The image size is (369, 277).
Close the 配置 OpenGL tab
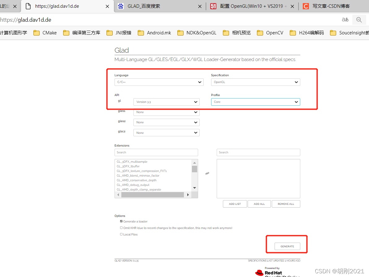coord(292,7)
